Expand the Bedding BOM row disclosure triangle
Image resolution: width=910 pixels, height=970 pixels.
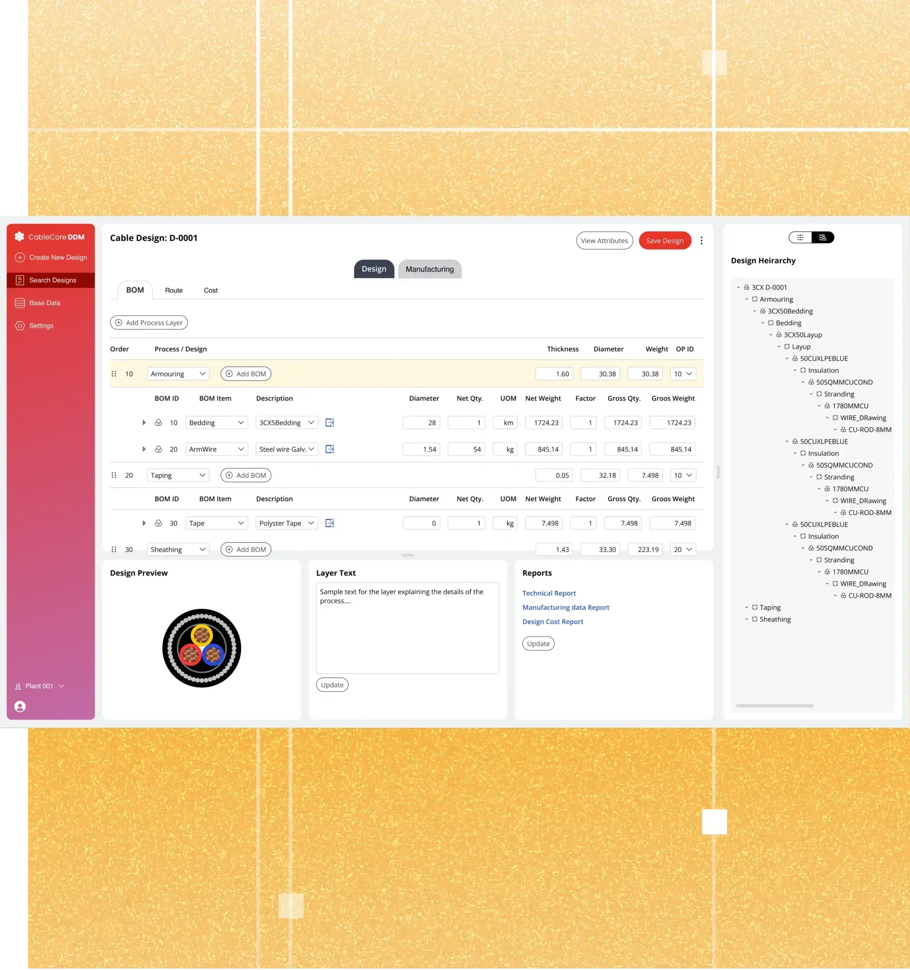(144, 422)
